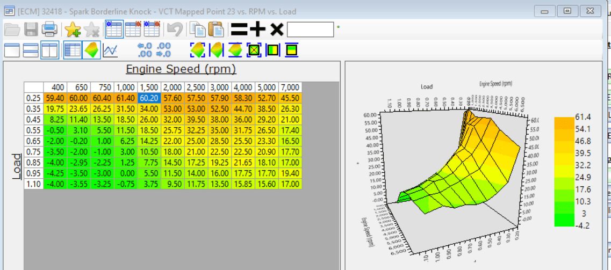Focus the value entry field in toolbar
Viewport: 611px width, 270px height.
click(x=310, y=30)
